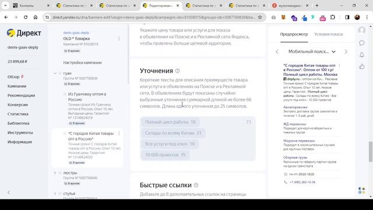Open Кампании in sidebar menu
The image size is (373, 210).
tap(17, 86)
